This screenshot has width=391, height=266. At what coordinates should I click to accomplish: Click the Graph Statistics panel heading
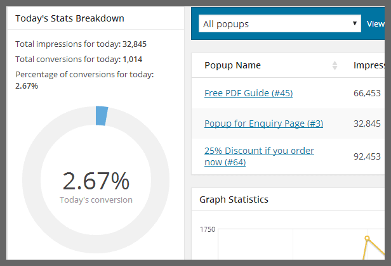[234, 199]
